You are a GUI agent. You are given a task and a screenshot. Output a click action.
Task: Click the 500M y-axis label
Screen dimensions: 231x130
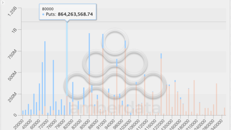click(12, 76)
